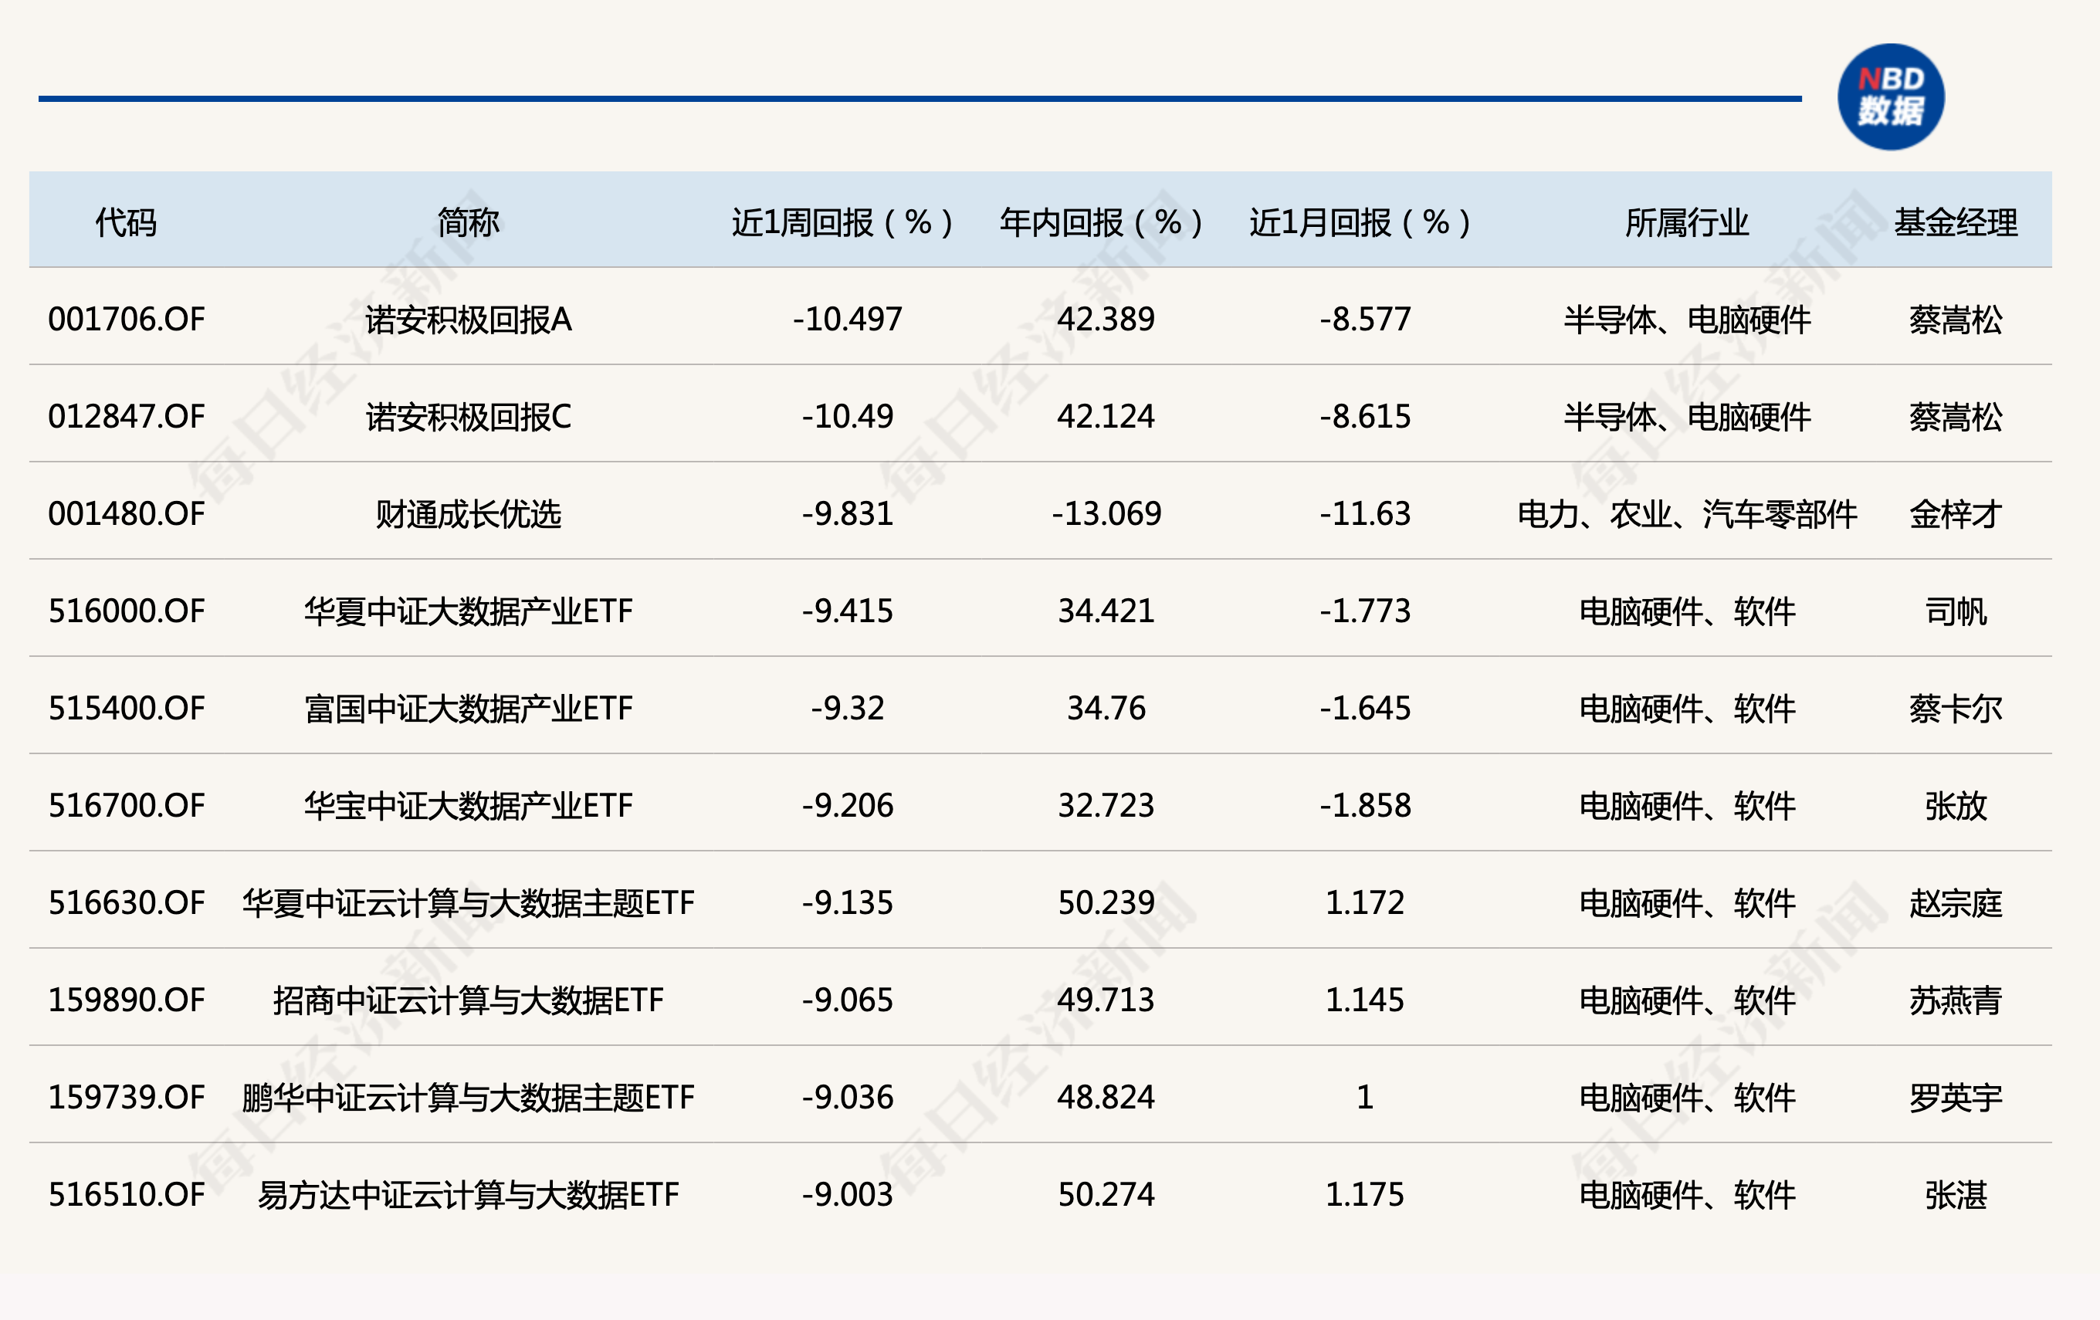Viewport: 2100px width, 1320px height.
Task: Select the 简称 column header
Action: point(469,222)
